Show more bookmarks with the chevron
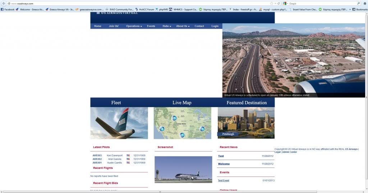This screenshot has width=368, height=193. [x=350, y=10]
